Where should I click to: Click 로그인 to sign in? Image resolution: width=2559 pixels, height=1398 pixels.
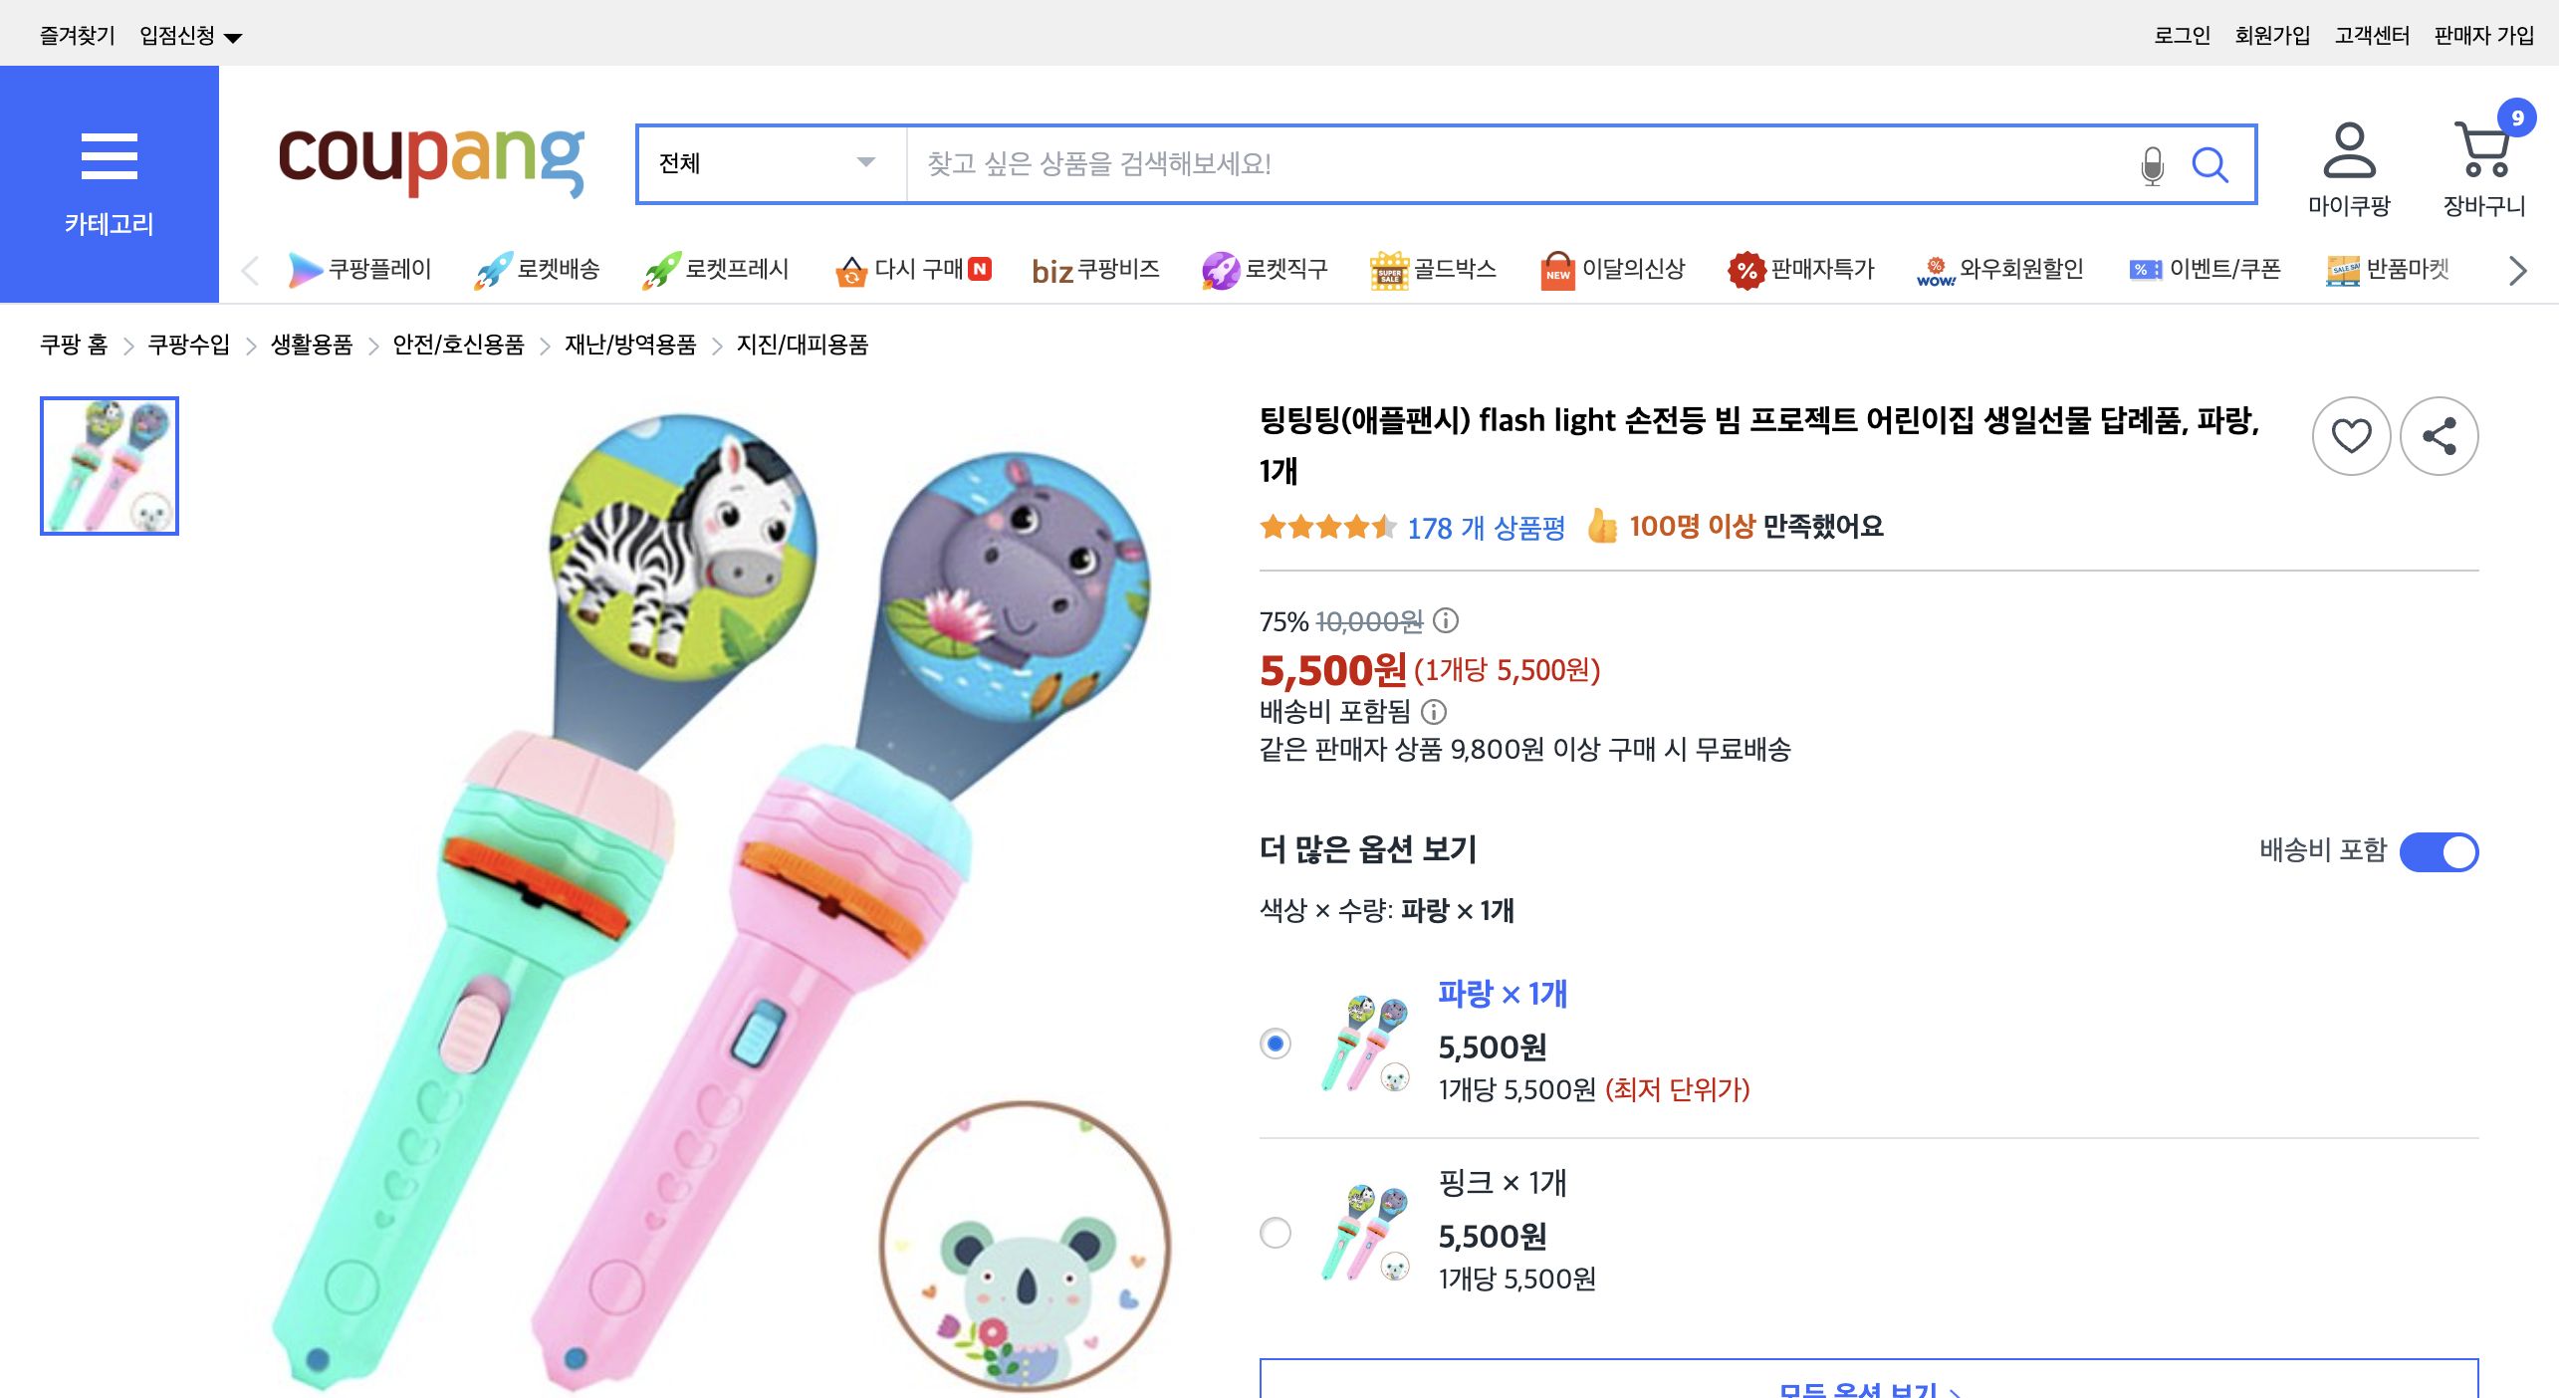pyautogui.click(x=2182, y=33)
